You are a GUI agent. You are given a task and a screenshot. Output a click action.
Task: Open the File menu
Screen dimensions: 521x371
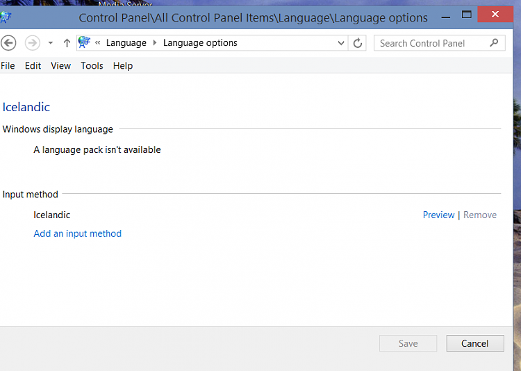tap(8, 66)
